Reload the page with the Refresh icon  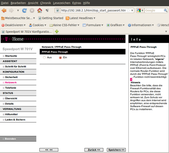coord(24,11)
